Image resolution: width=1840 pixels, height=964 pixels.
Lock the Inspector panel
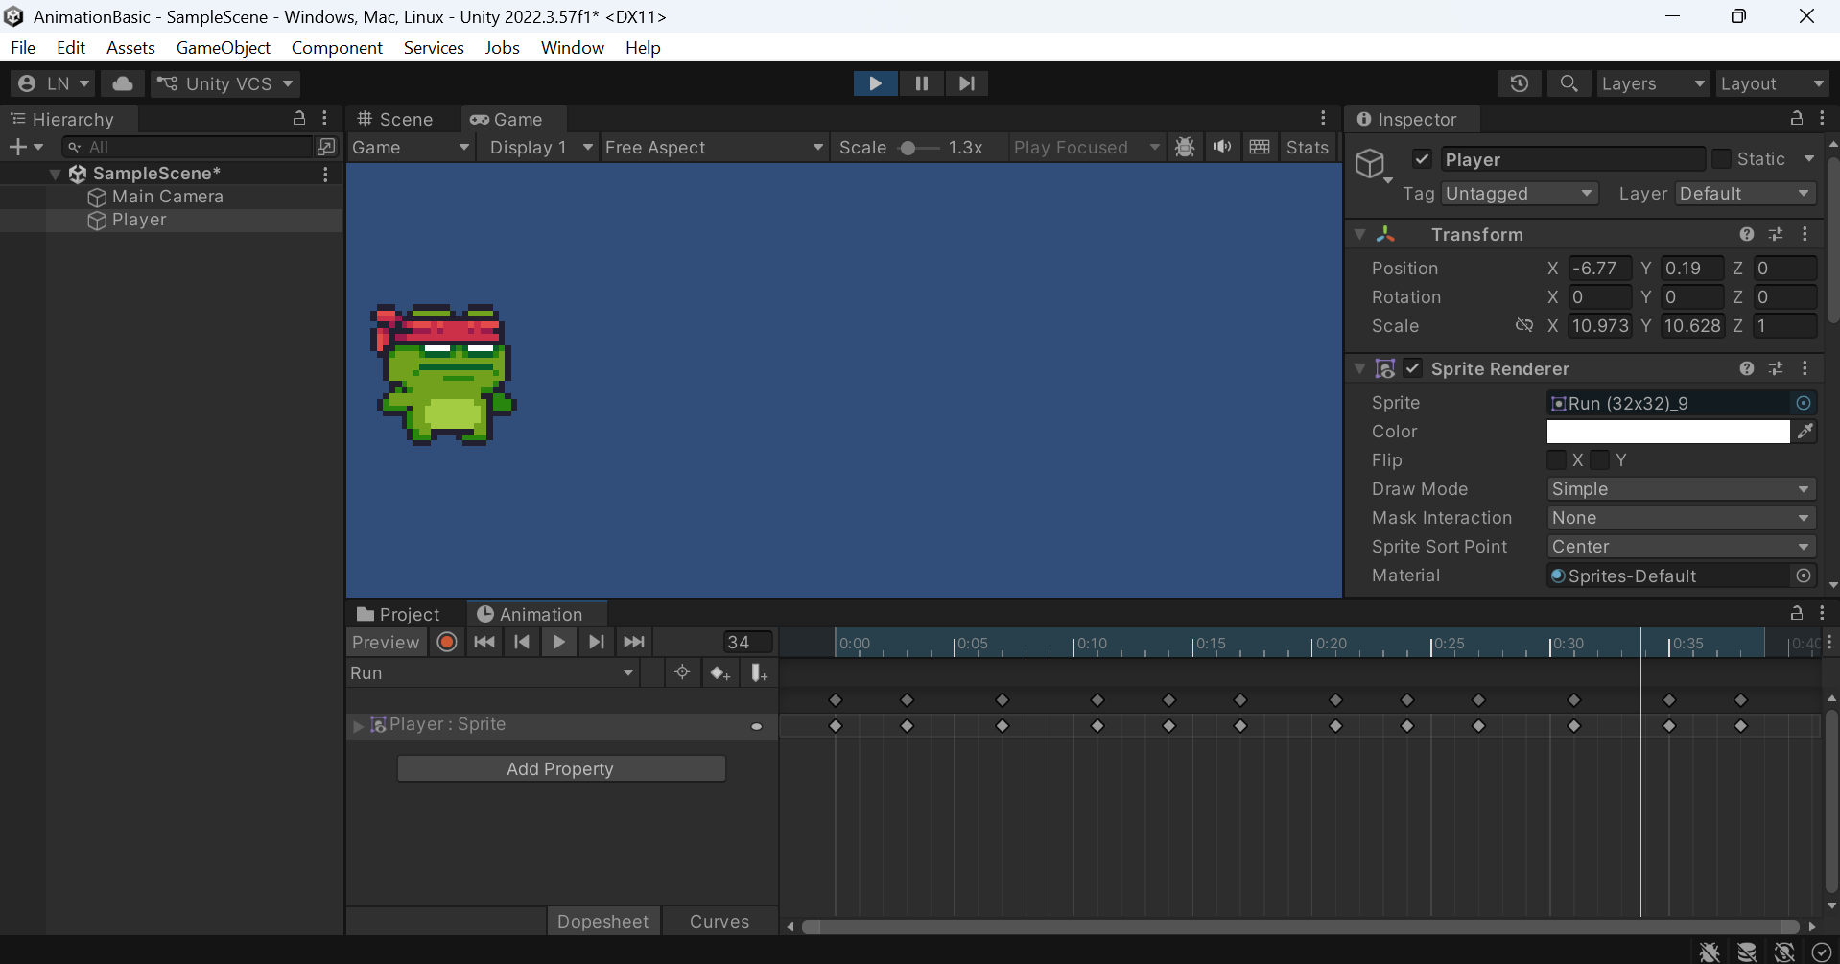pos(1797,118)
